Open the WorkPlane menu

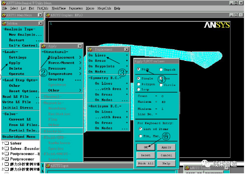[59, 8]
